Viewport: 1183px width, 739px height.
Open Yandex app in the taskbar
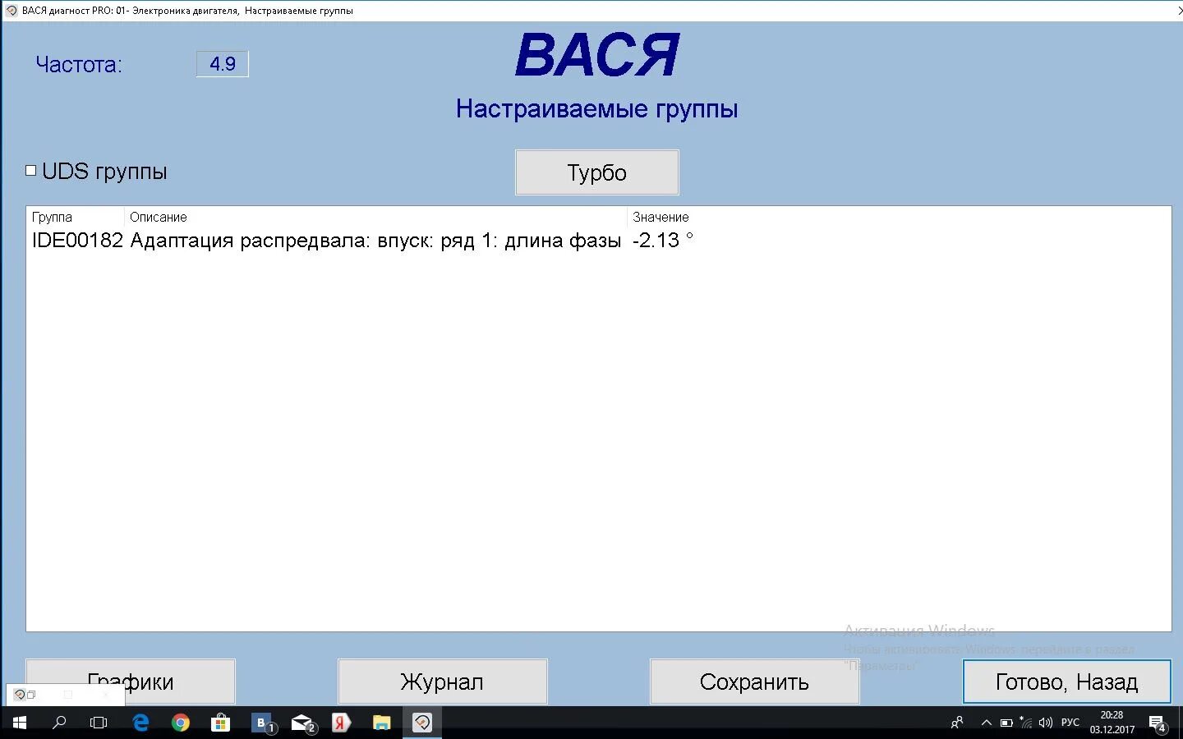click(x=341, y=723)
